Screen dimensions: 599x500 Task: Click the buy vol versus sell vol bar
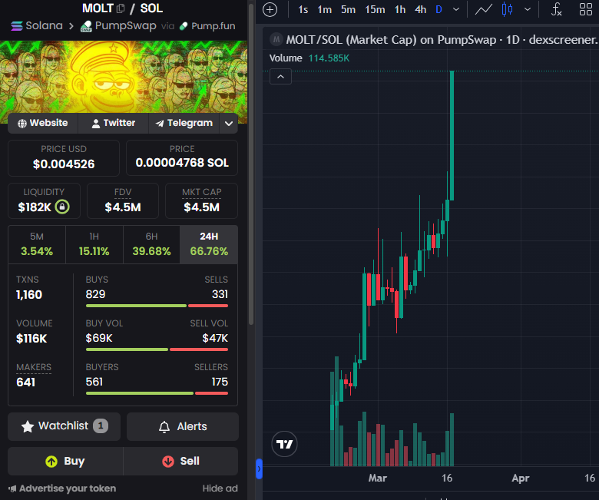point(157,349)
